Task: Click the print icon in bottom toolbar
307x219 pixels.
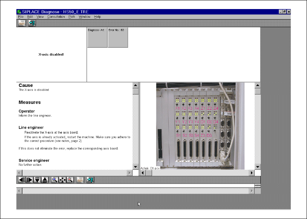Action: coord(80,180)
